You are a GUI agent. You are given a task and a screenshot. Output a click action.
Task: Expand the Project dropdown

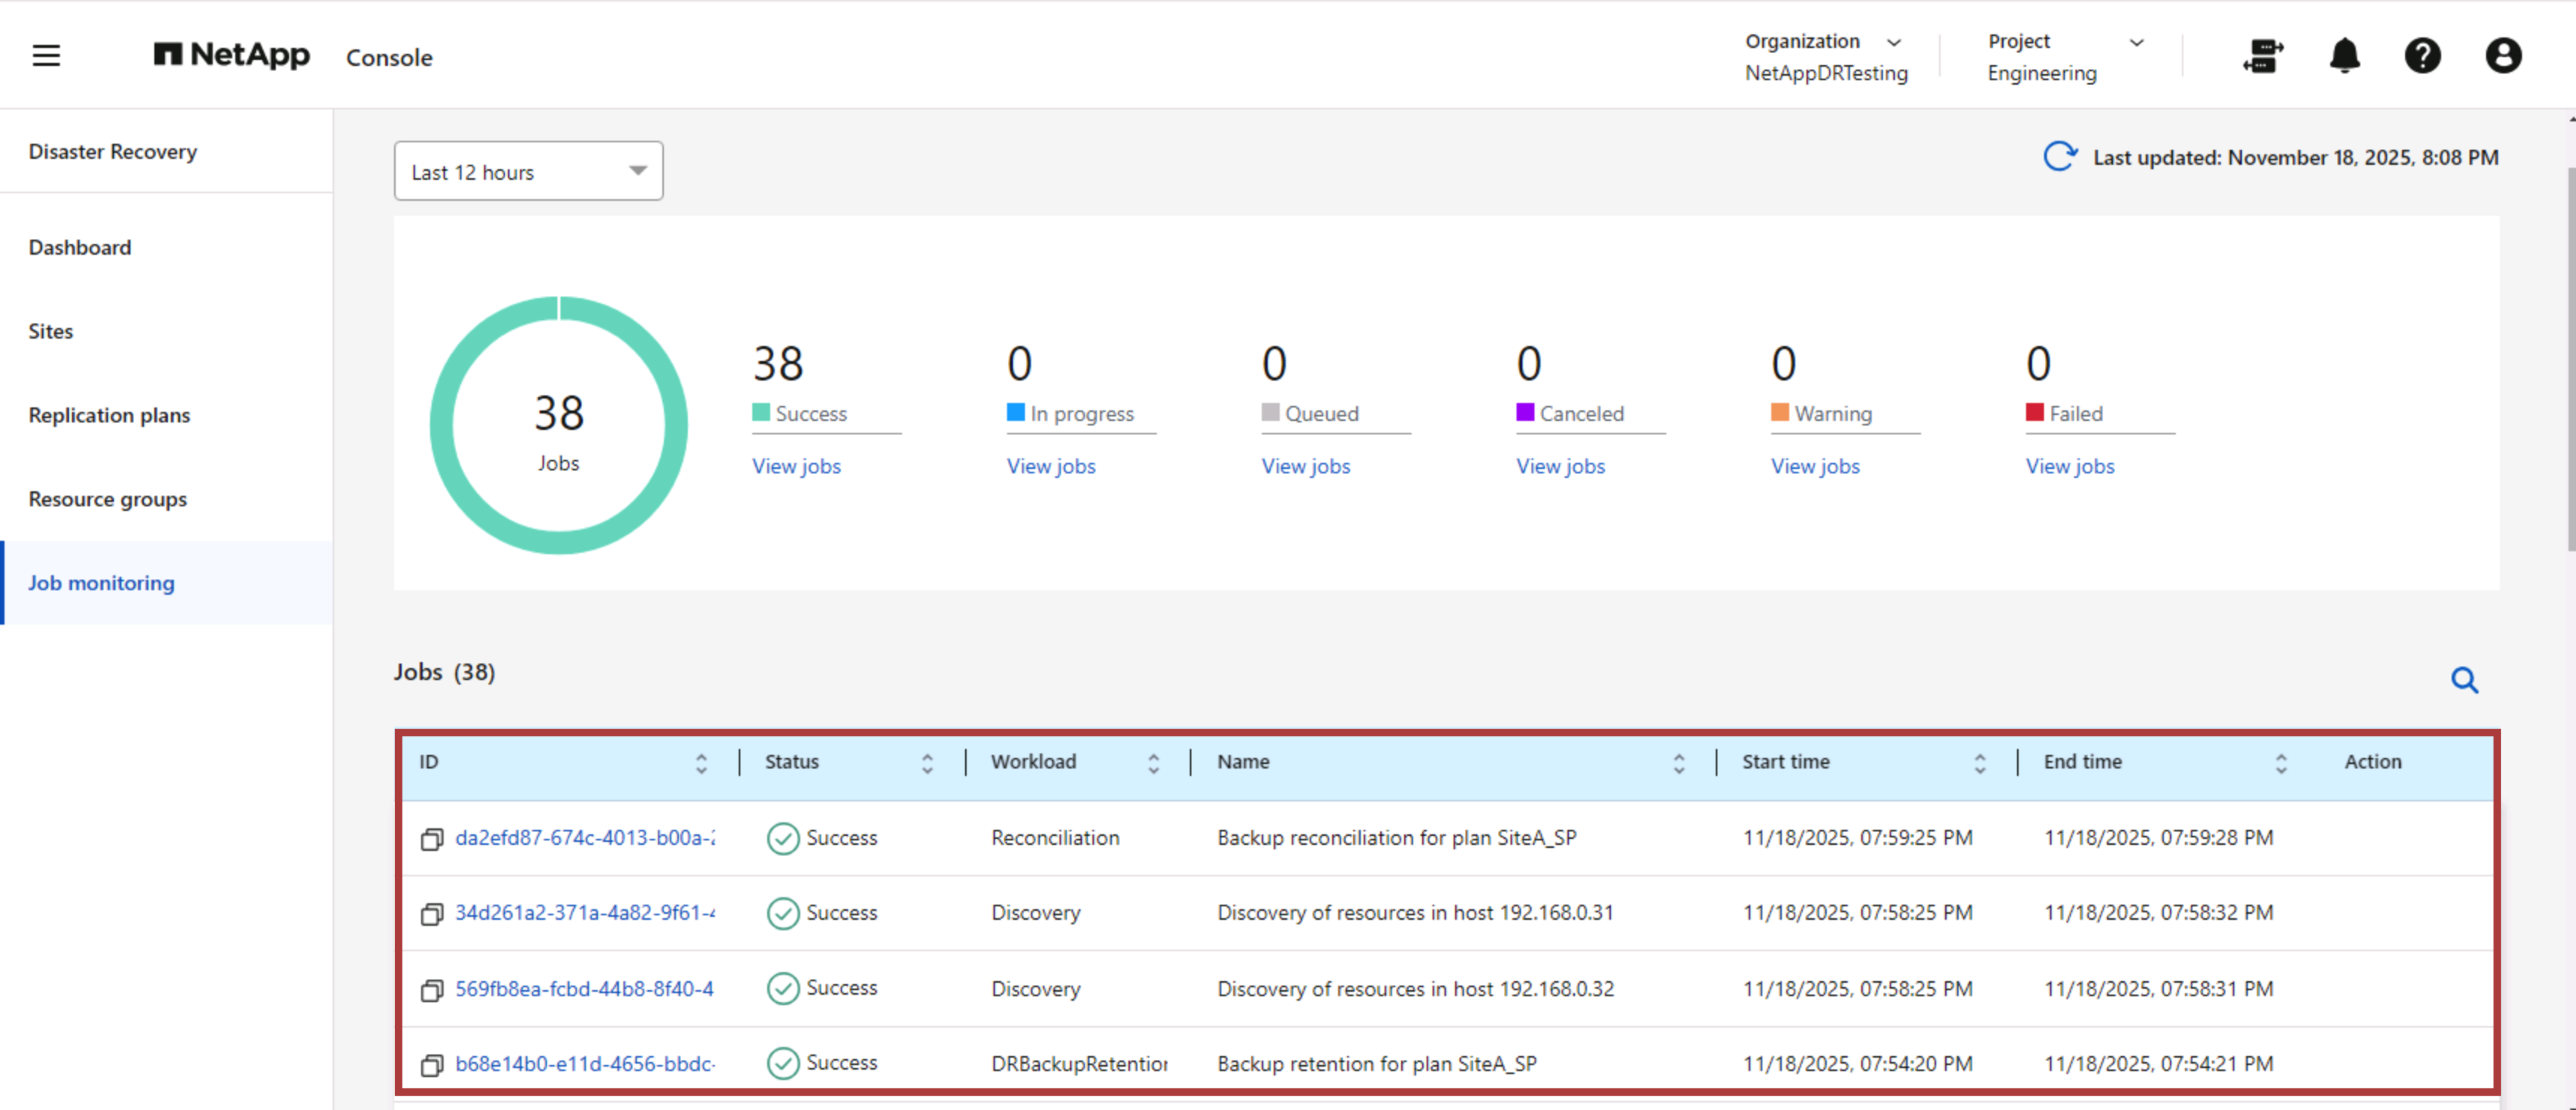[x=2137, y=42]
